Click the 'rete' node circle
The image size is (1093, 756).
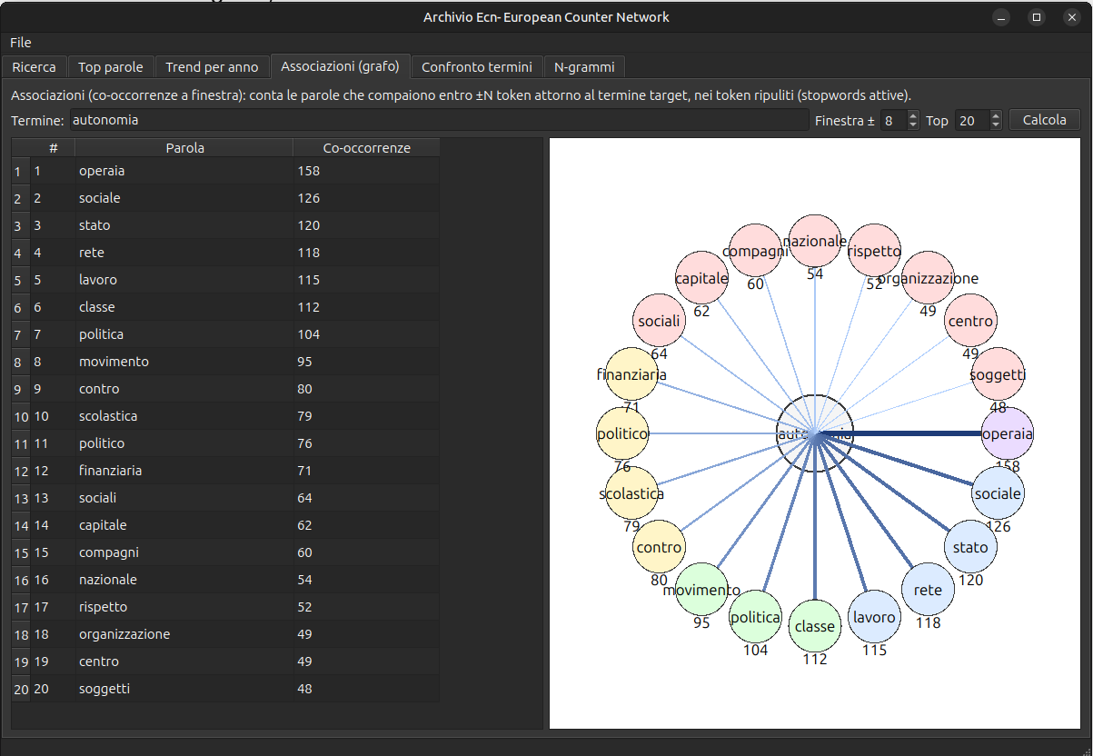click(x=928, y=590)
